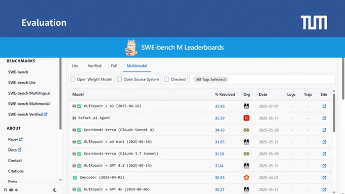Screen dimensions: 345x194
Task: Enable Open Weight Model checkbox
Action: pos(73,79)
